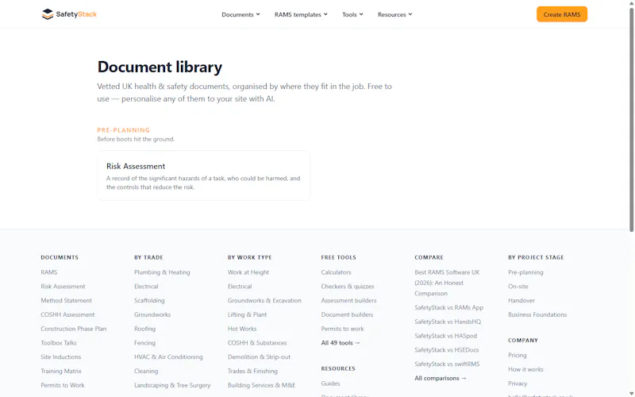The width and height of the screenshot is (635, 397).
Task: Select SafetyStack vs HASpod link
Action: (x=446, y=336)
